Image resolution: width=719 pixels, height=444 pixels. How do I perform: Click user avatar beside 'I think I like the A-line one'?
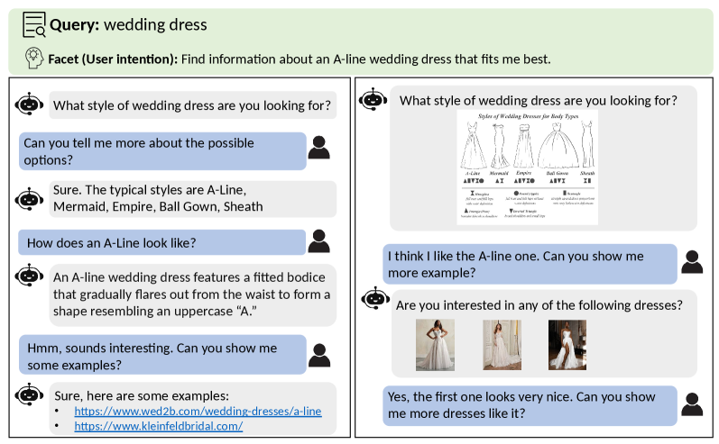(x=691, y=261)
